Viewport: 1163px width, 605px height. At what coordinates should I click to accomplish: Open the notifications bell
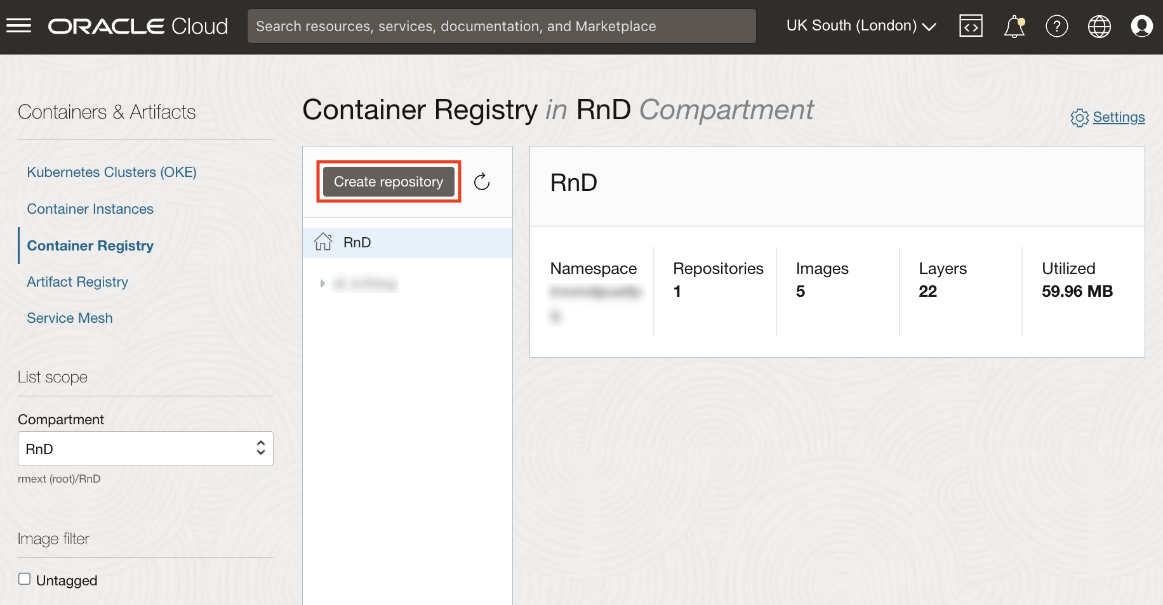point(1014,27)
